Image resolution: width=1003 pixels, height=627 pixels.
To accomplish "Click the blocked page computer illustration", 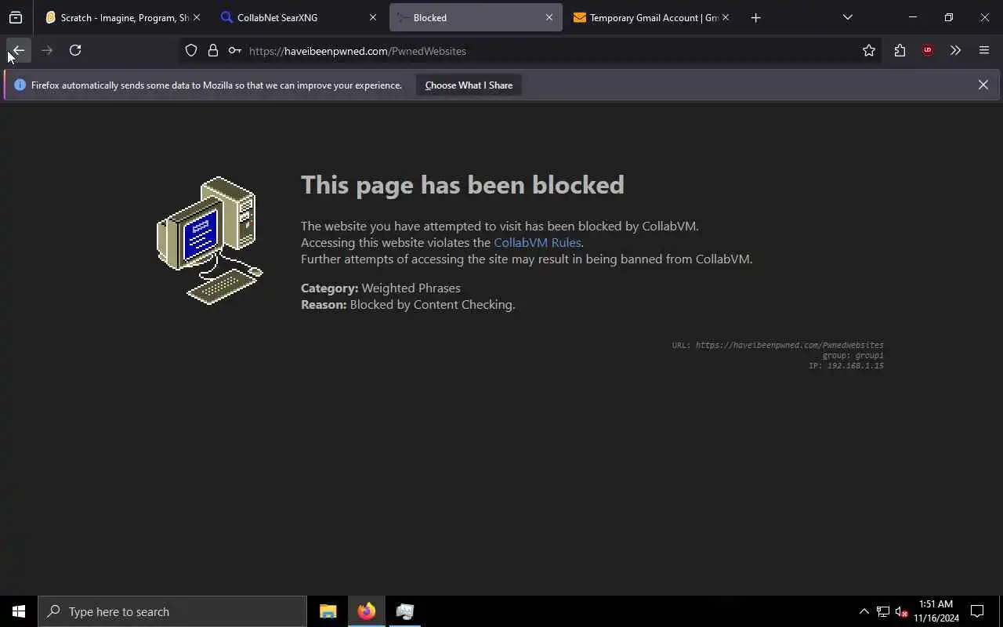I will tap(210, 240).
